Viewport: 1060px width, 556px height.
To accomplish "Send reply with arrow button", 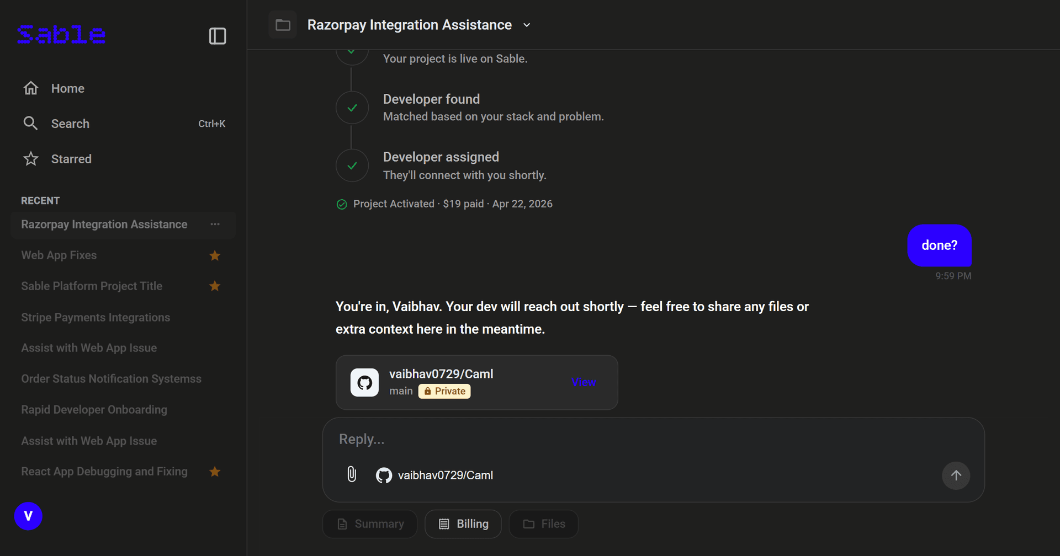I will click(x=956, y=475).
